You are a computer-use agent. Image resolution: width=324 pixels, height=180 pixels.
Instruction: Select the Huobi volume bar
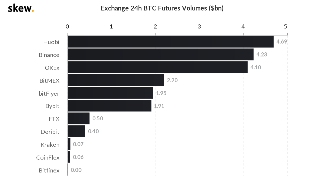(x=170, y=42)
